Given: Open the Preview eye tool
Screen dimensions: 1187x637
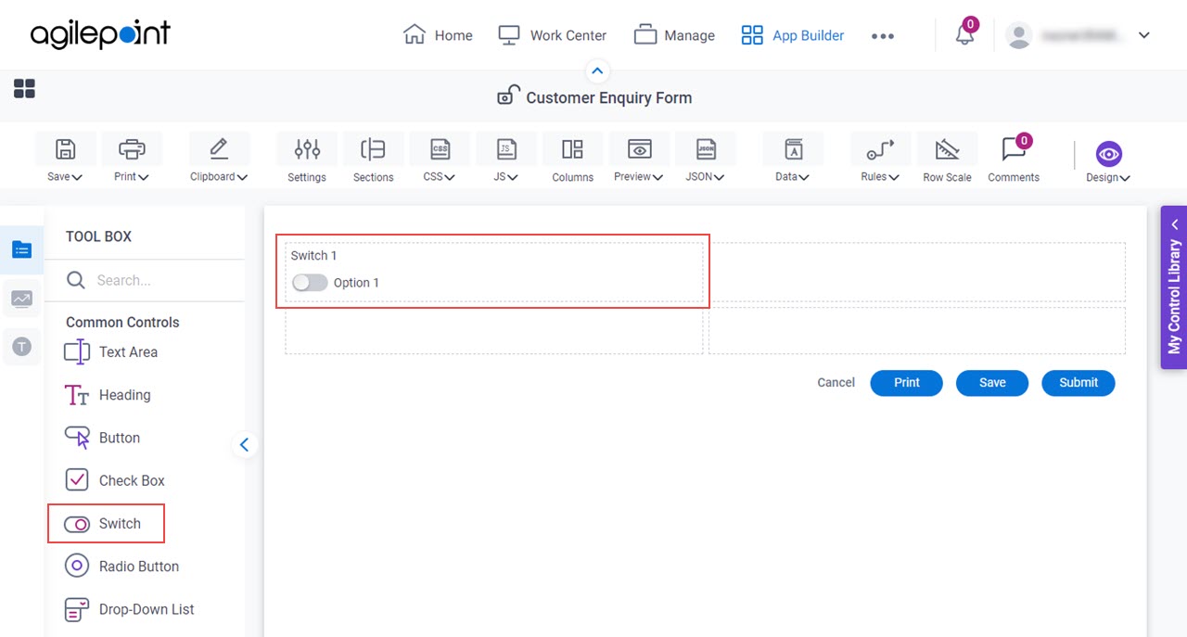Looking at the screenshot, I should tap(639, 158).
